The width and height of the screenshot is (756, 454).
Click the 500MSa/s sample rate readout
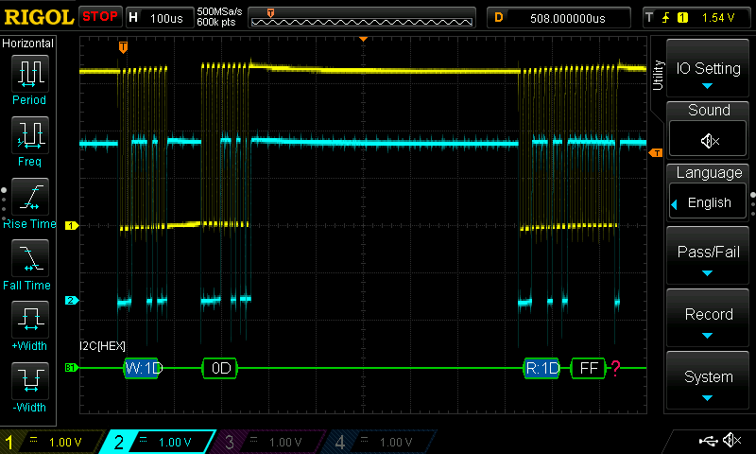pos(219,11)
